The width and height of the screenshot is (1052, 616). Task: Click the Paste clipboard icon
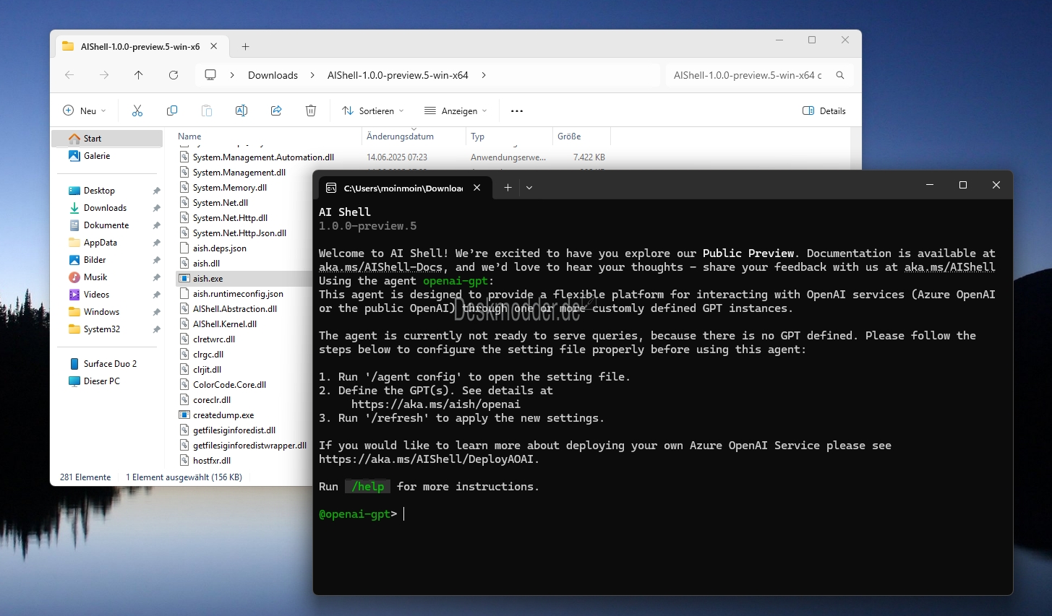point(207,110)
